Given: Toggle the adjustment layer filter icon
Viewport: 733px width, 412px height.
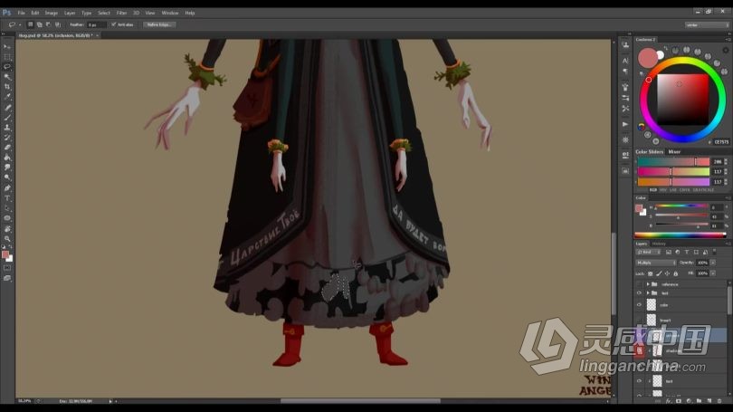Looking at the screenshot, I should coord(678,252).
